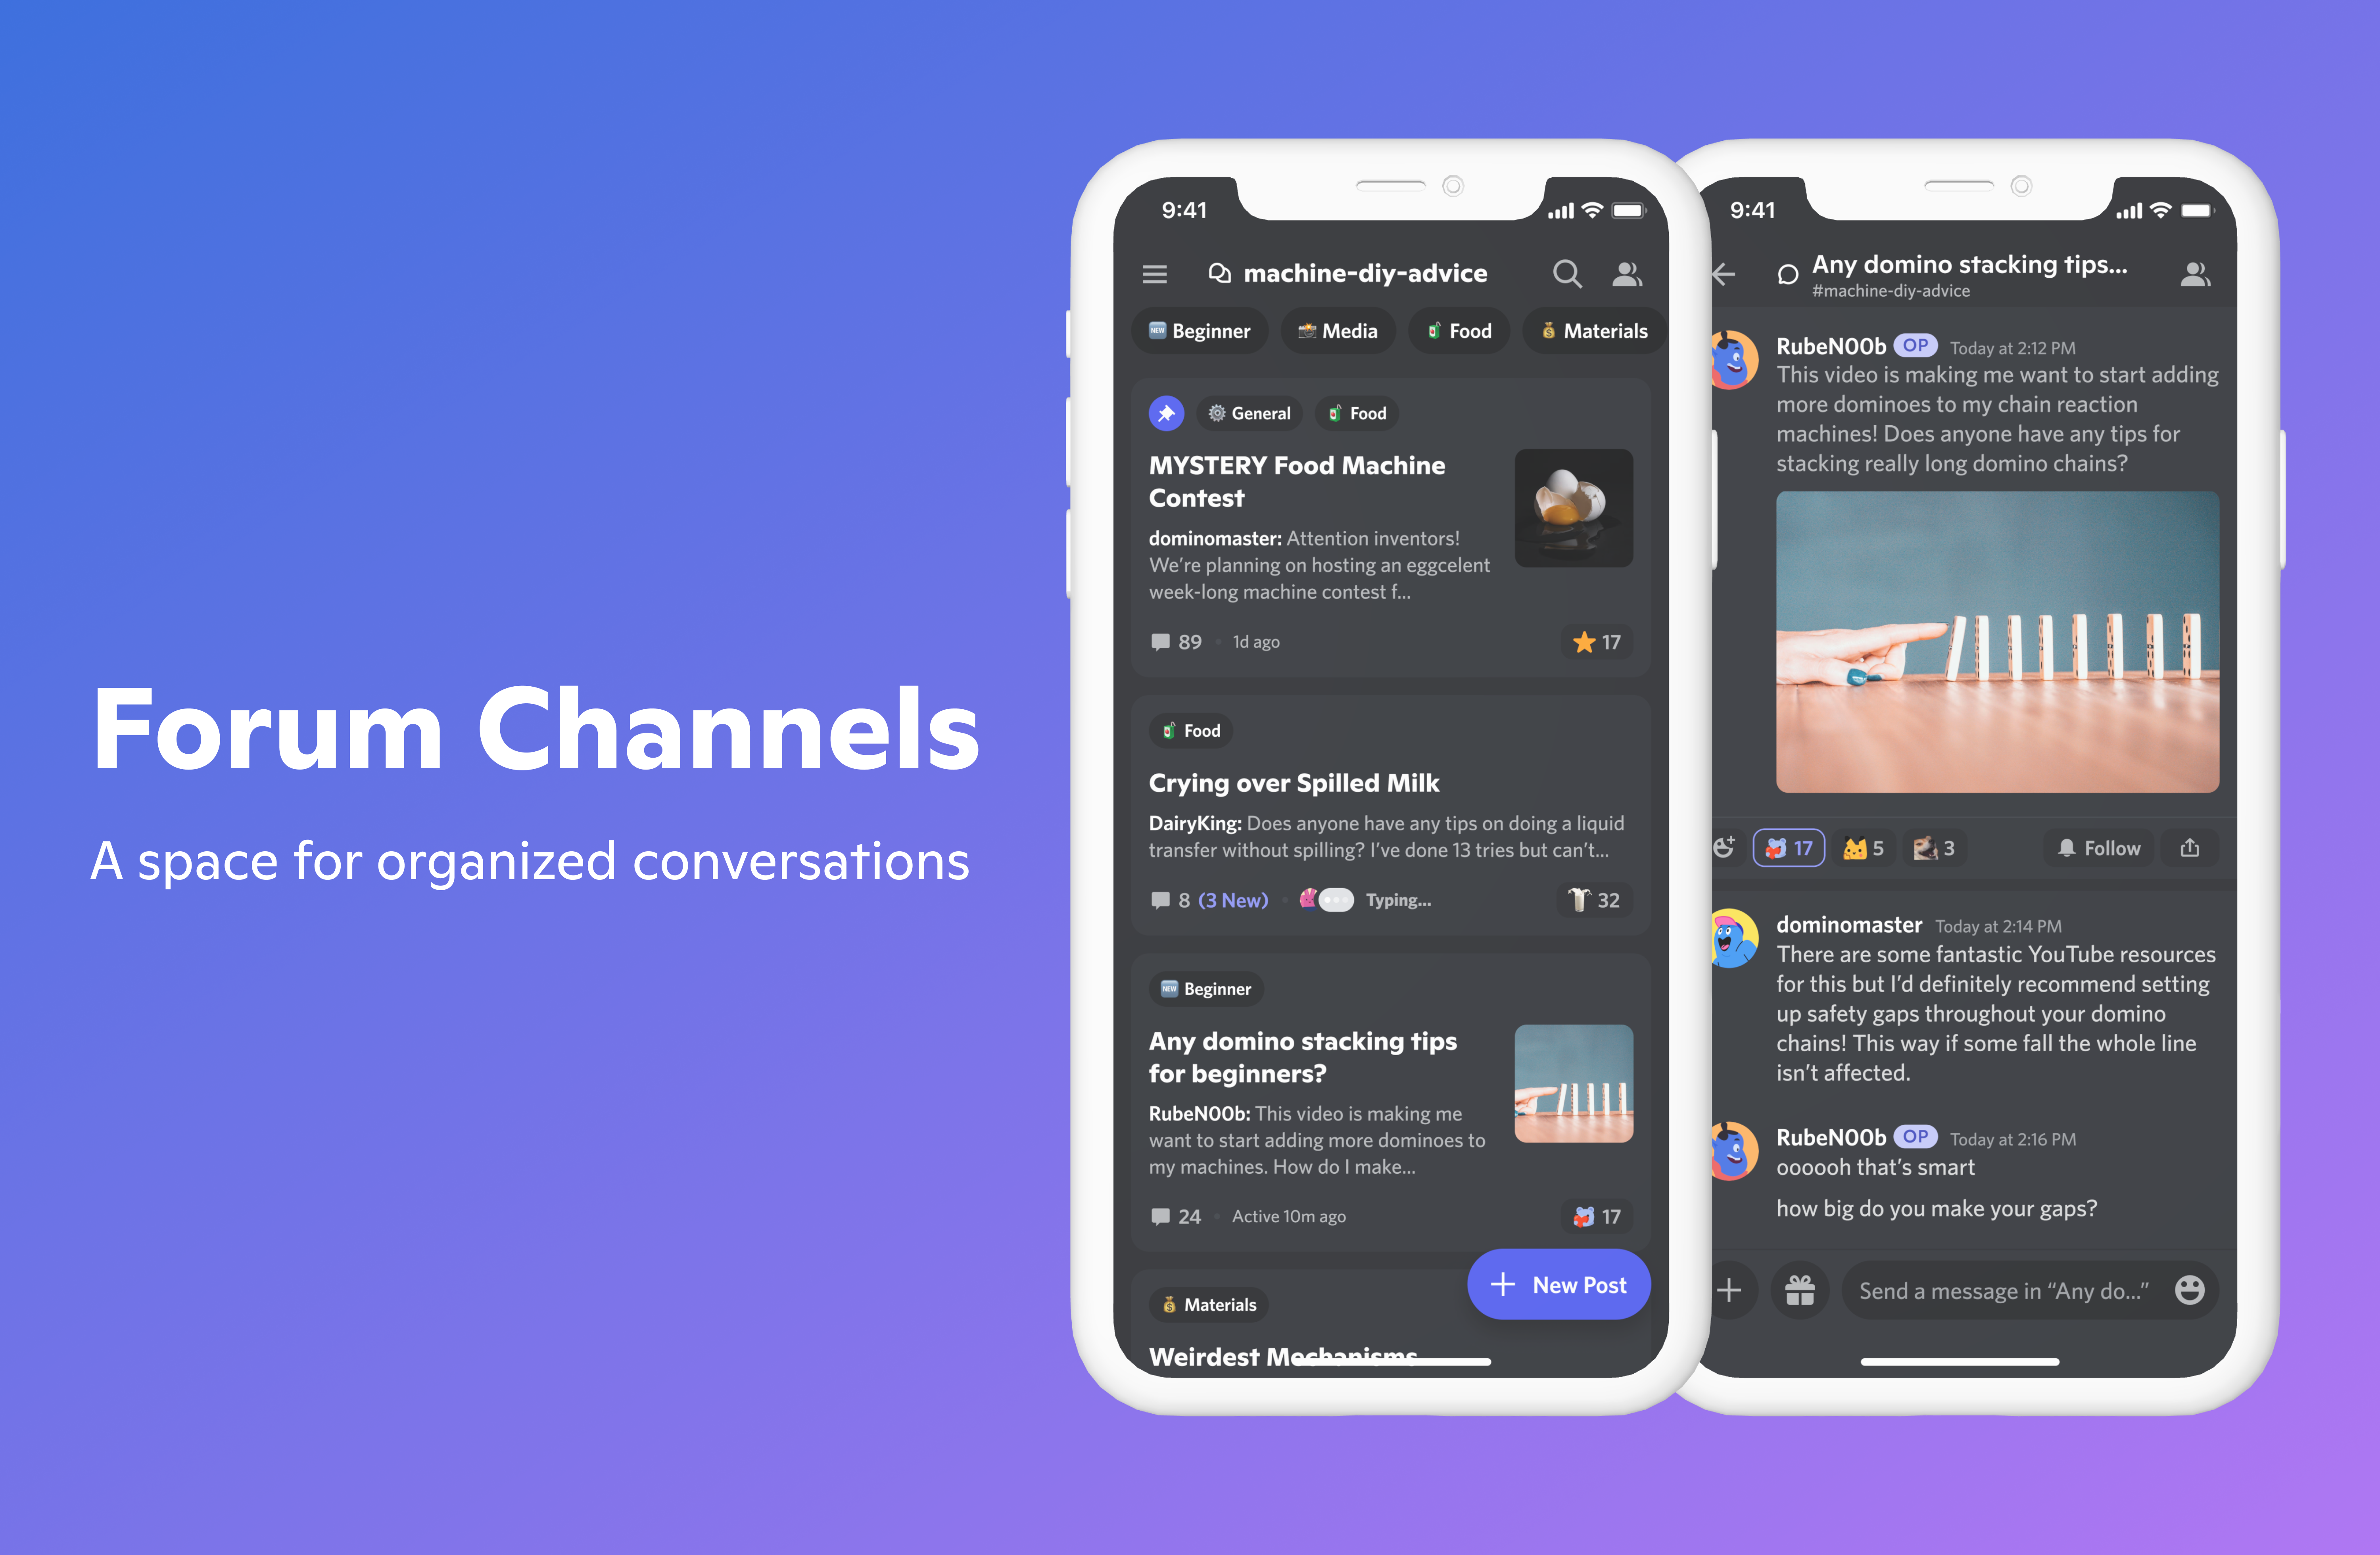The width and height of the screenshot is (2380, 1555).
Task: Tap the search icon in header
Action: tap(1563, 273)
